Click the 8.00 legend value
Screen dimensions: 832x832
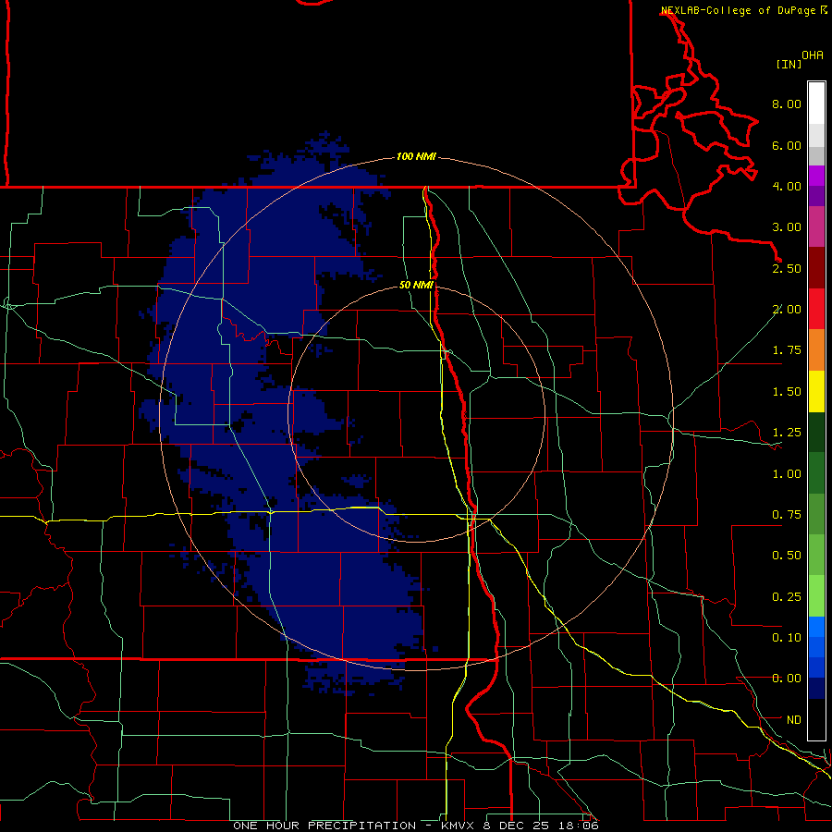(x=787, y=104)
